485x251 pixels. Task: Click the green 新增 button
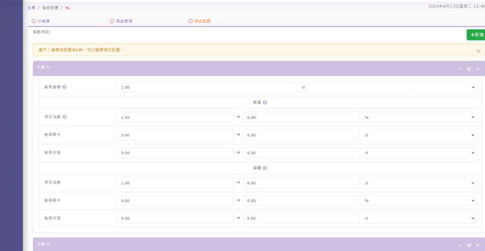(476, 35)
